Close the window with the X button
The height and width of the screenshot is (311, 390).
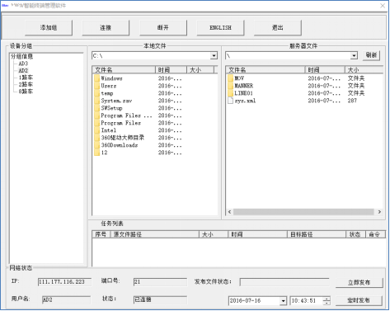(x=383, y=6)
